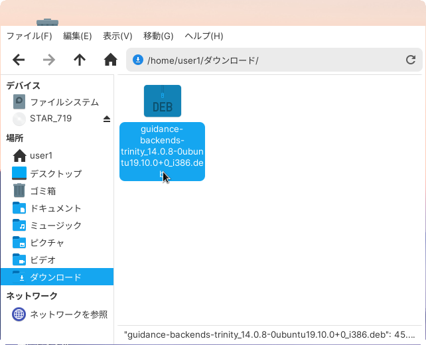Open the 移動(G) menu
Image resolution: width=426 pixels, height=345 pixels.
(x=159, y=36)
